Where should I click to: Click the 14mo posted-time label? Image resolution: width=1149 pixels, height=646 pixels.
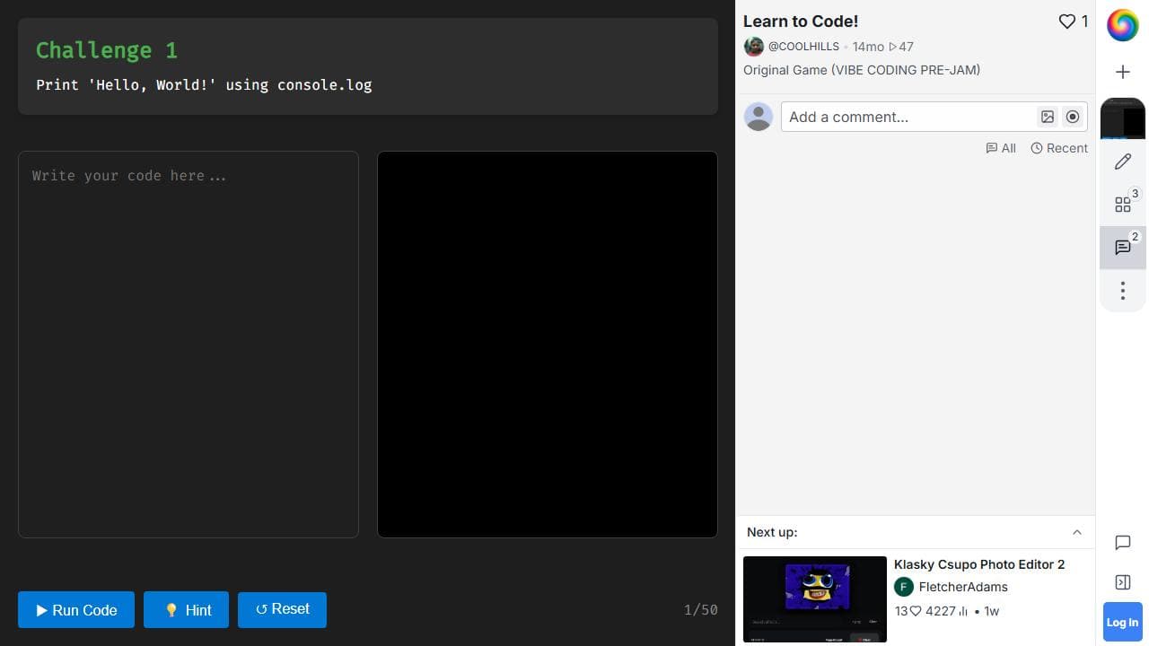coord(868,47)
